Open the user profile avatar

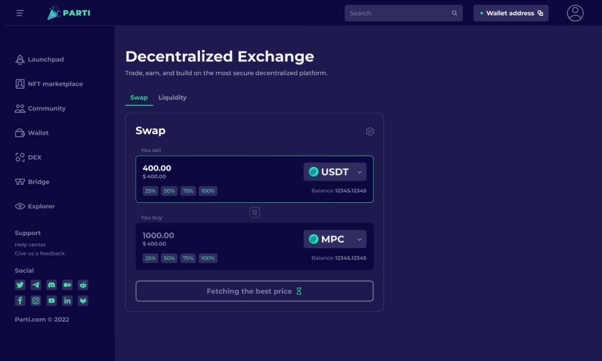tap(575, 13)
